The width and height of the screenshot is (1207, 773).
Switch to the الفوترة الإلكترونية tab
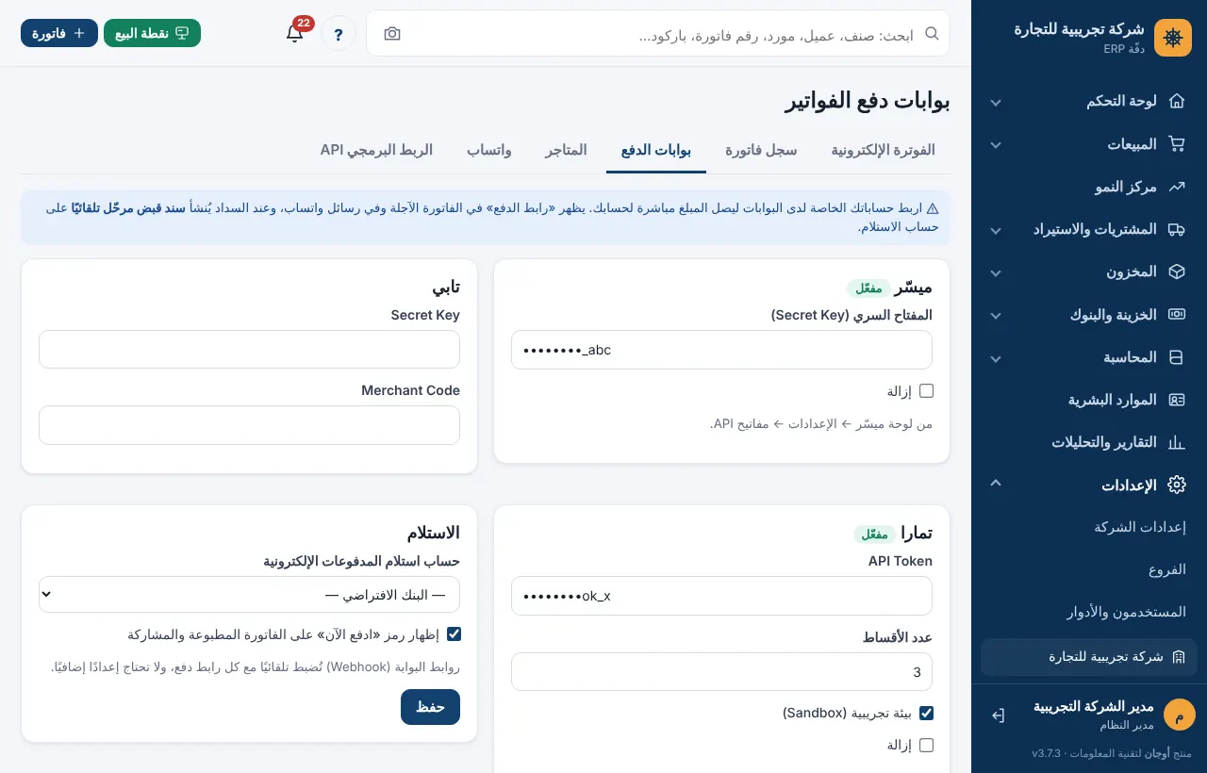coord(883,150)
